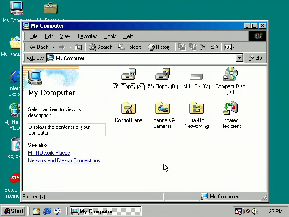Image resolution: width=289 pixels, height=217 pixels.
Task: Click the 1:32 PM system clock
Action: pyautogui.click(x=273, y=211)
